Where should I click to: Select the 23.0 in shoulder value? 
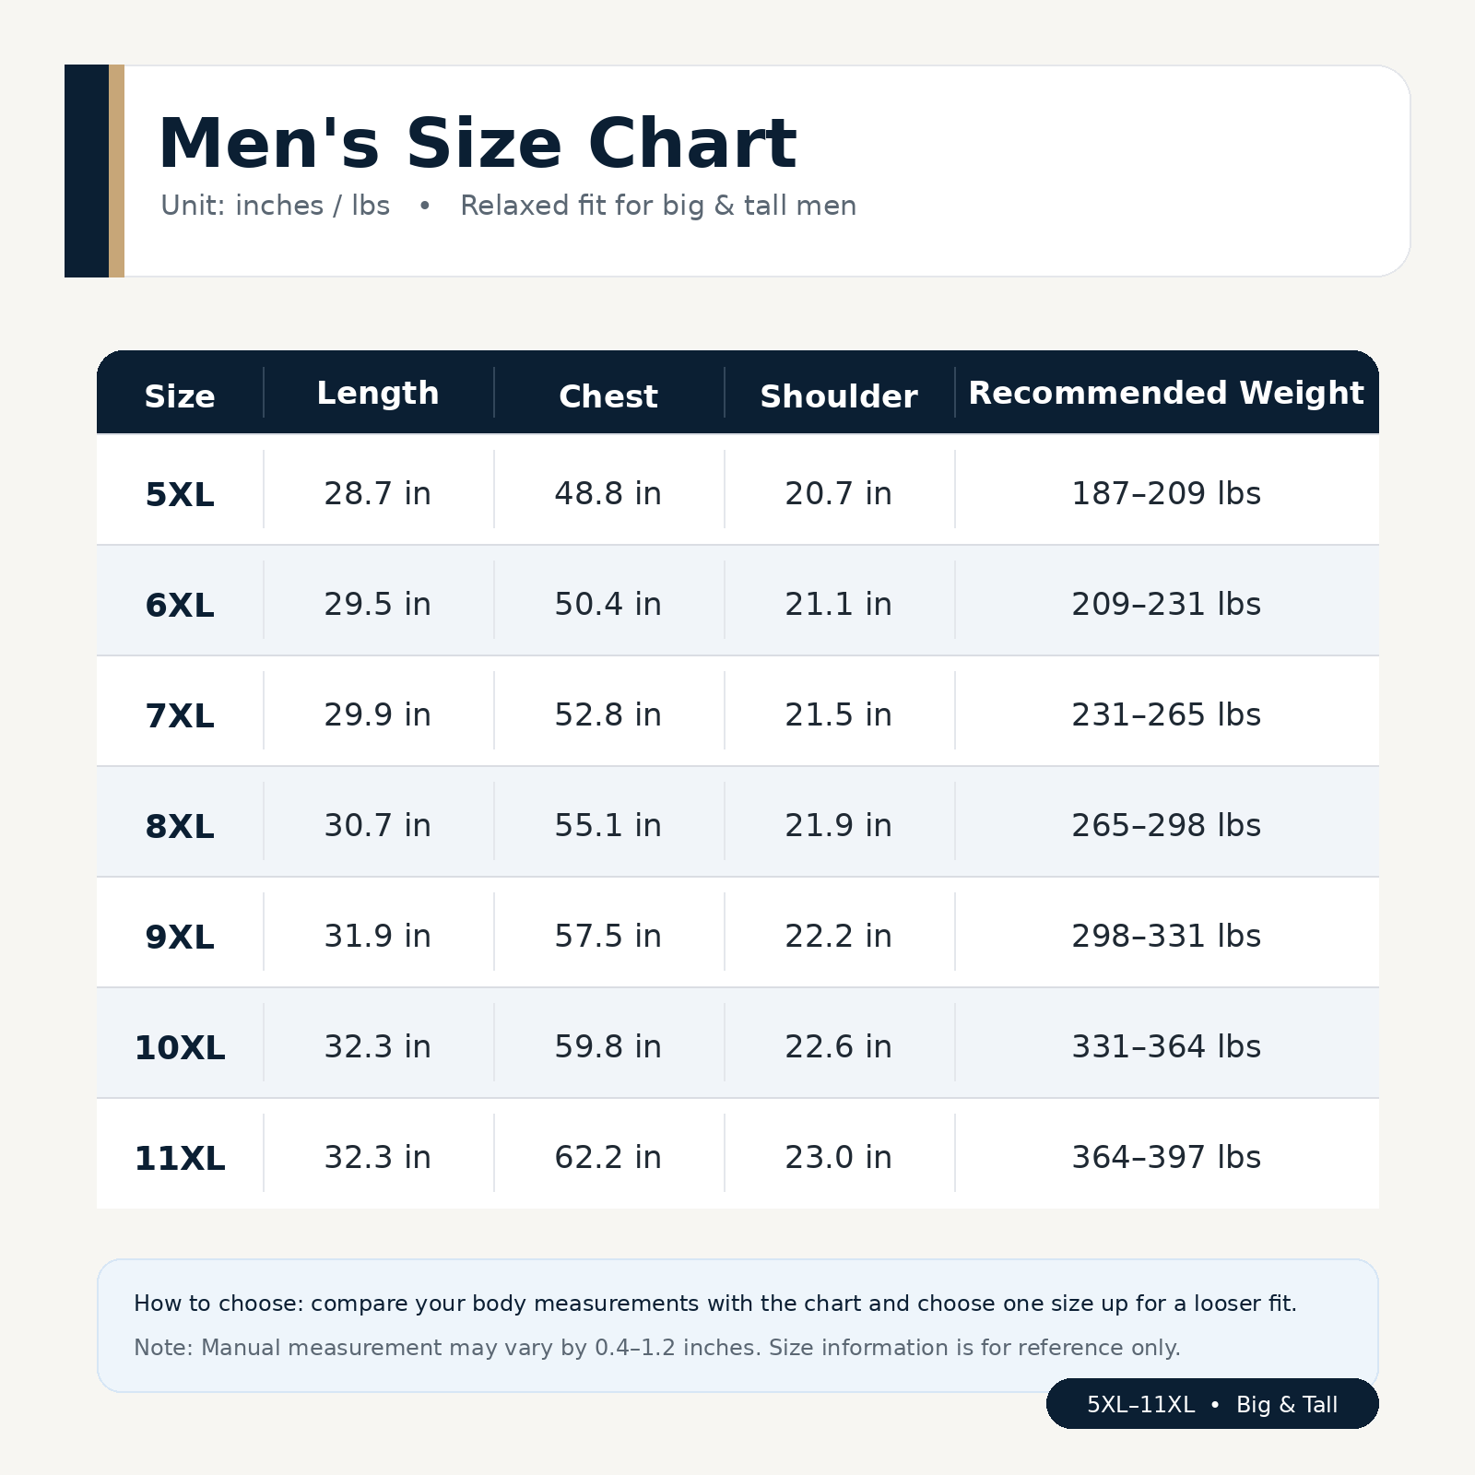pos(839,1158)
